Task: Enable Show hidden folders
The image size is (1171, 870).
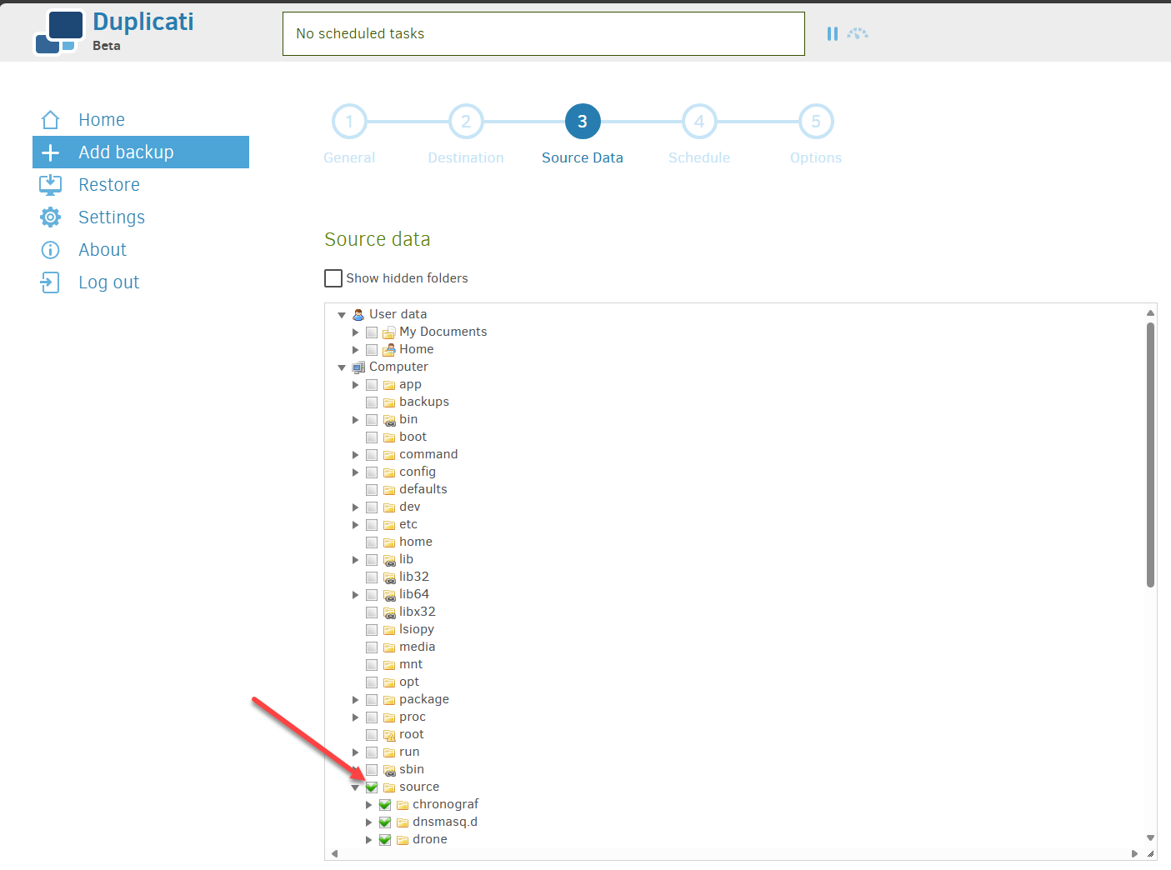Action: (333, 277)
